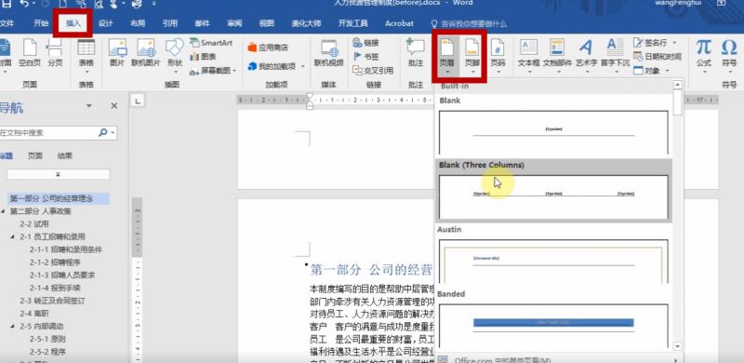This screenshot has width=744, height=363.
Task: Switch to the 开始 Home tab
Action: (41, 23)
